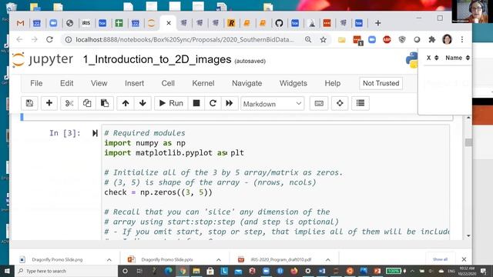Open the cell type Markdown dropdown
The width and height of the screenshot is (493, 277).
pyautogui.click(x=272, y=104)
